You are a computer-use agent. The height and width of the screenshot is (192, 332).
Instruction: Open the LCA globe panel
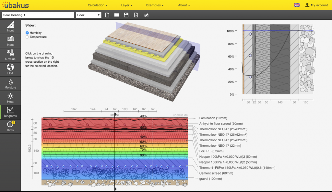pyautogui.click(x=10, y=69)
